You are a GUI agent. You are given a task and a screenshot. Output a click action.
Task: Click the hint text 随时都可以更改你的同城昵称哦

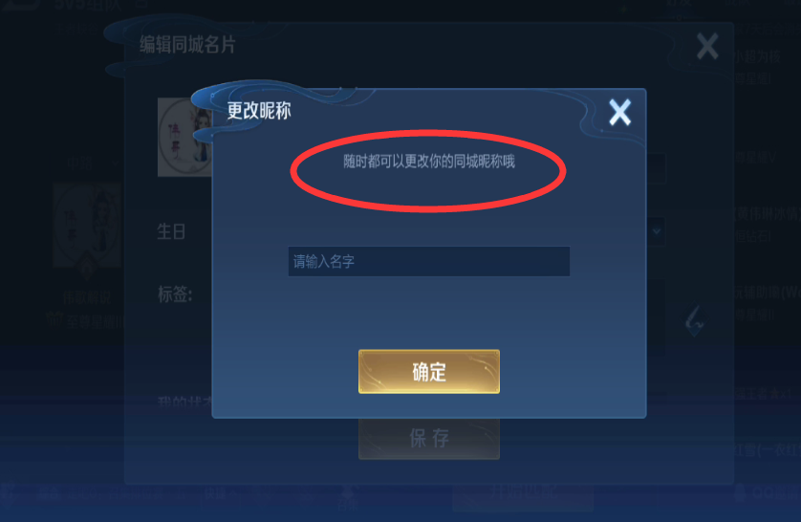tap(428, 162)
